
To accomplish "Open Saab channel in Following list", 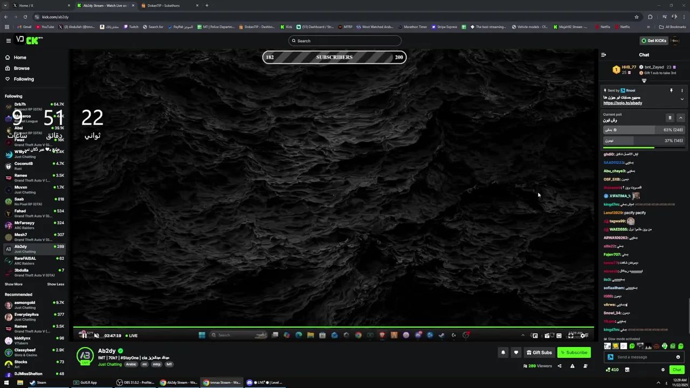I will click(x=34, y=201).
